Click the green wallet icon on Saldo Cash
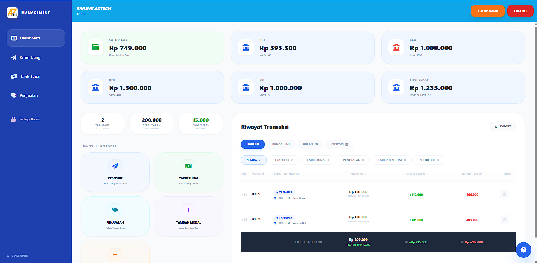 point(96,47)
